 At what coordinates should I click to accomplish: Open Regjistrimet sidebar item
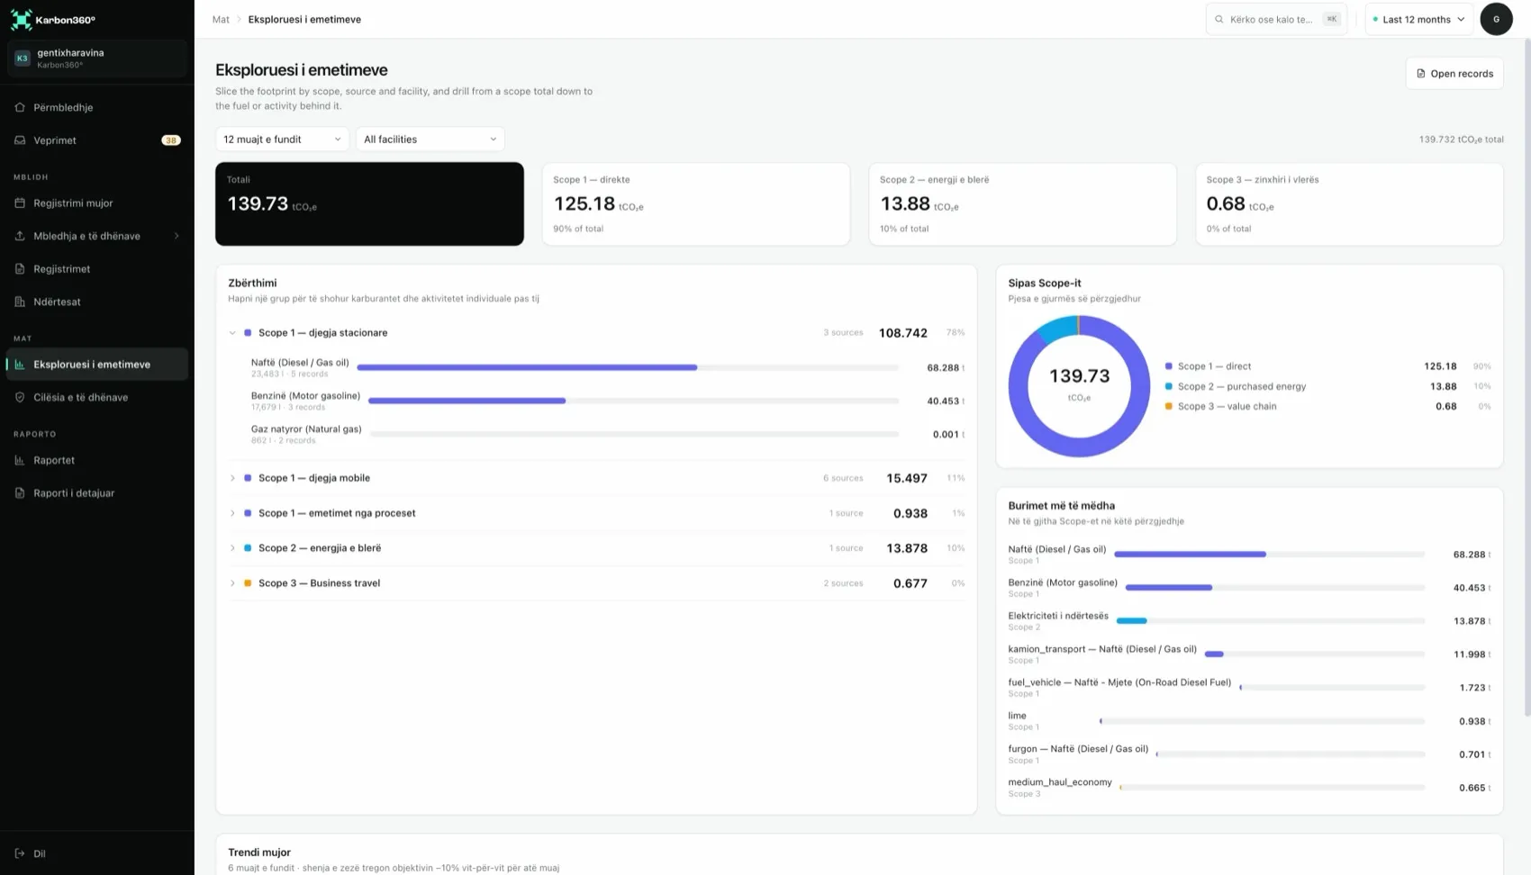(97, 269)
